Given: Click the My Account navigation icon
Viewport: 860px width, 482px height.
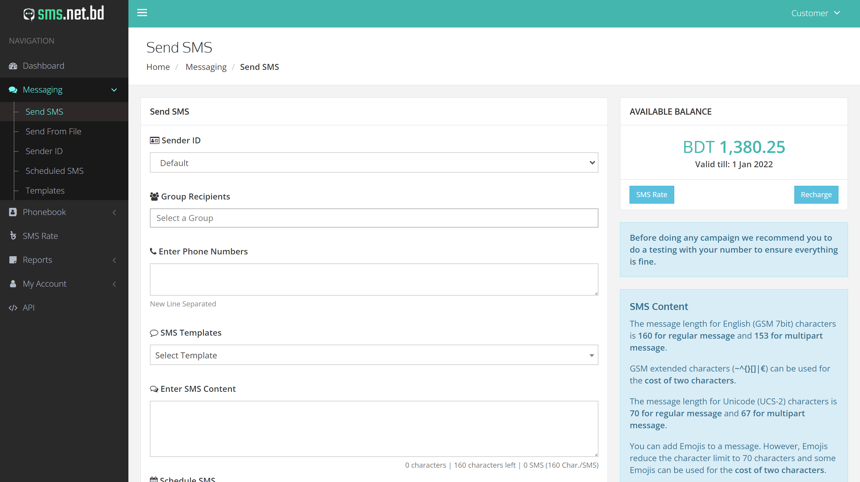Looking at the screenshot, I should click(x=13, y=283).
